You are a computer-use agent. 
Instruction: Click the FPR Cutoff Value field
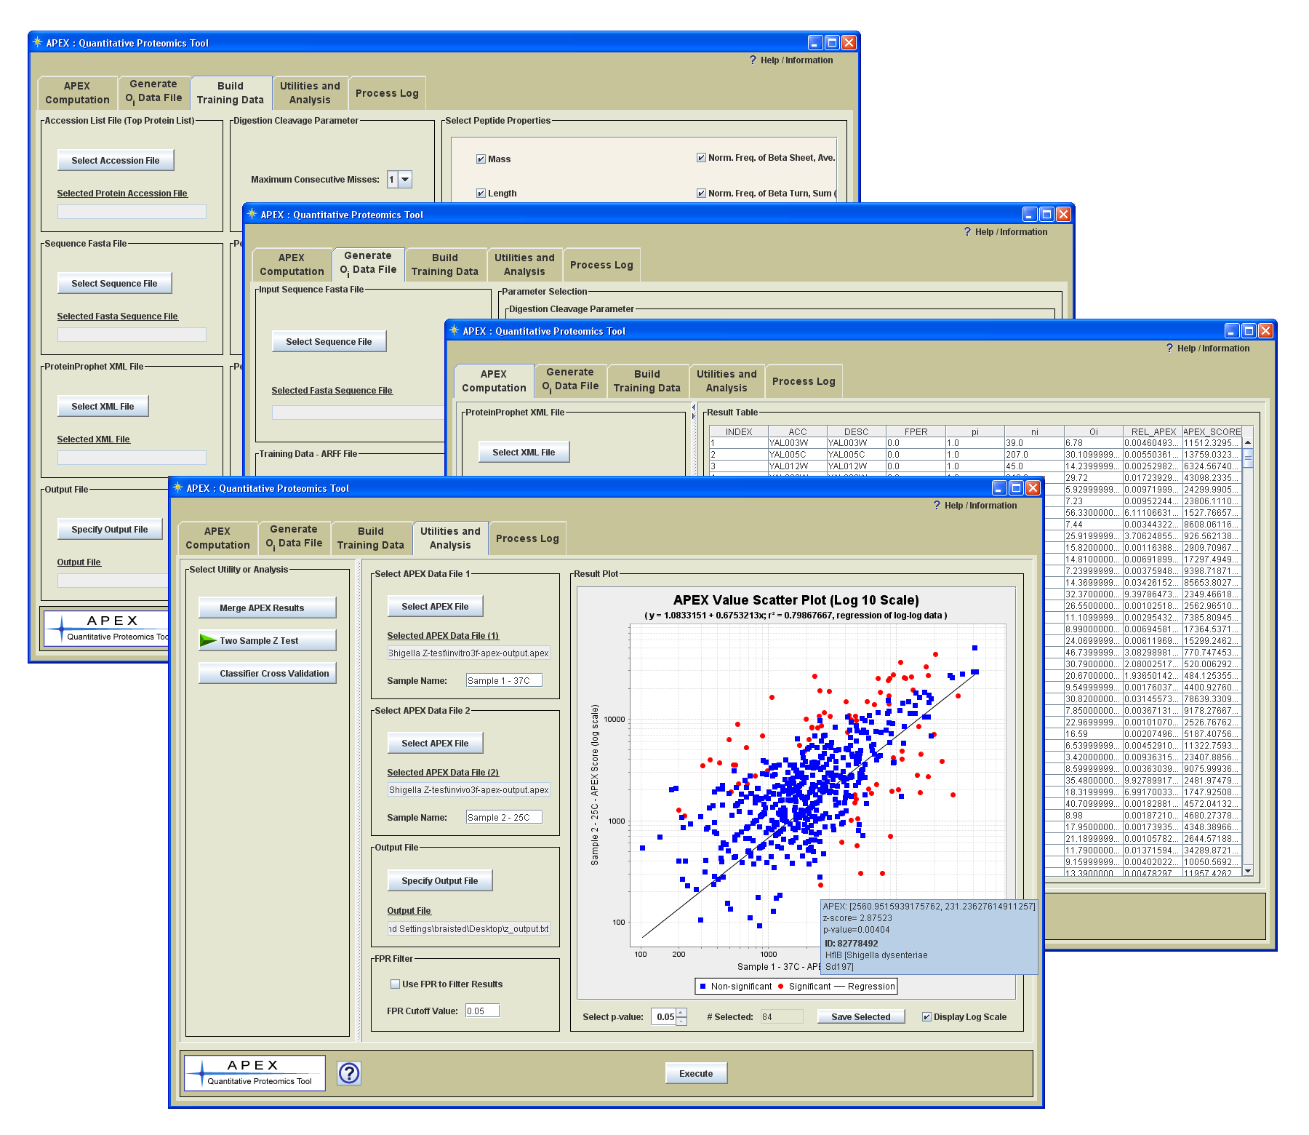click(x=482, y=1011)
